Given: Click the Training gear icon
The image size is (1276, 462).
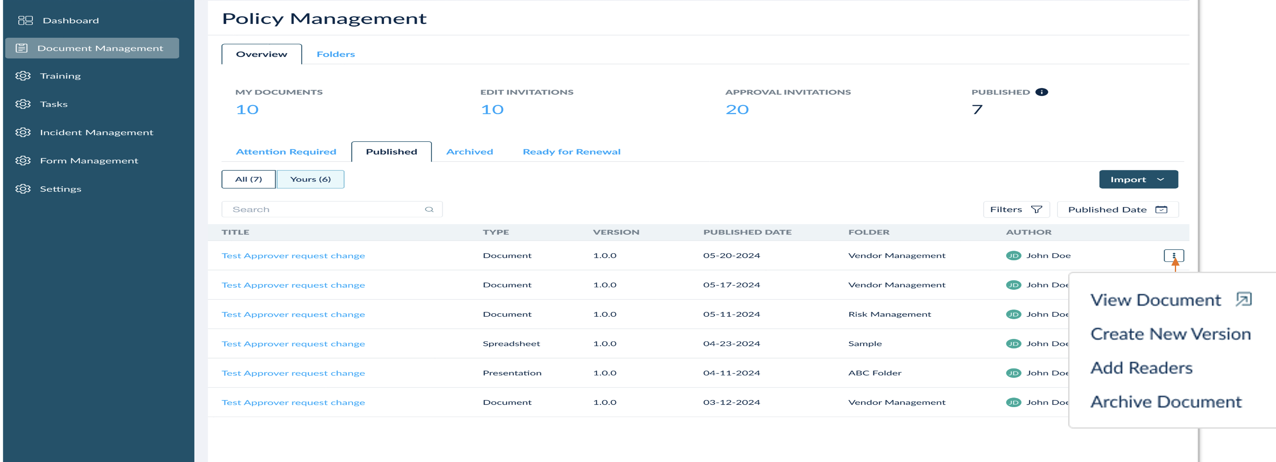Looking at the screenshot, I should pos(23,76).
